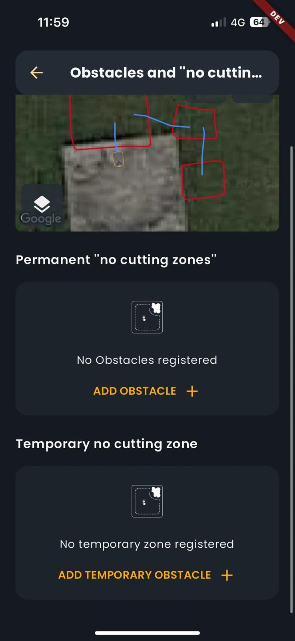Tap the battery indicator in status bar
Viewport: 295px width, 641px height.
(x=259, y=22)
